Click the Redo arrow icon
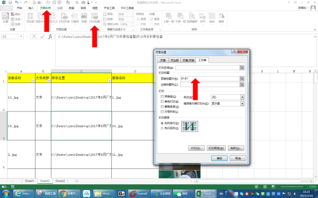The height and width of the screenshot is (198, 318). [25, 3]
